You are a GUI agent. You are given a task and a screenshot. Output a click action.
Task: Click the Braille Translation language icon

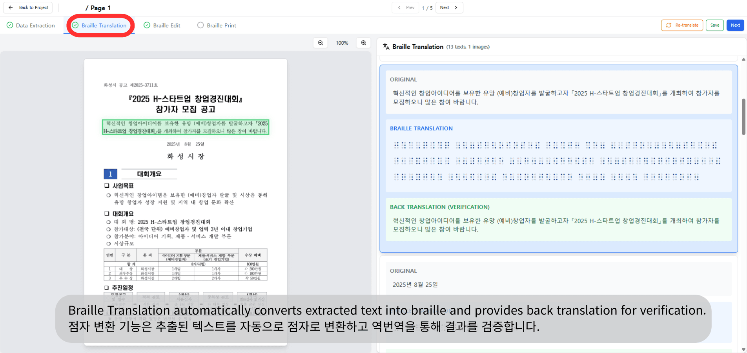[x=386, y=47]
